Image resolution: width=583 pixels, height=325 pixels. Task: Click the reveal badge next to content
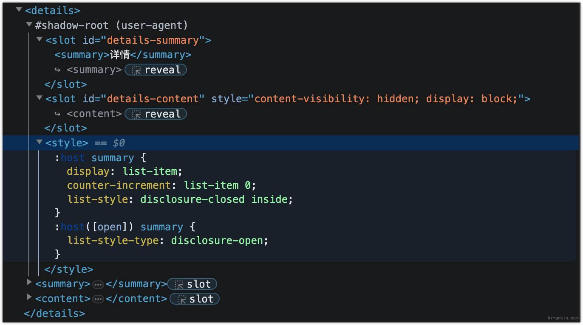[x=156, y=114]
